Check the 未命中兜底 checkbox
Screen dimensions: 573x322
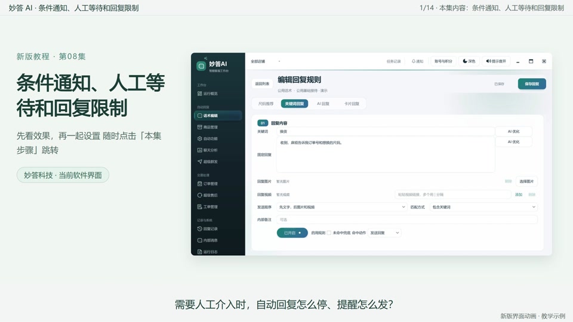(x=329, y=233)
